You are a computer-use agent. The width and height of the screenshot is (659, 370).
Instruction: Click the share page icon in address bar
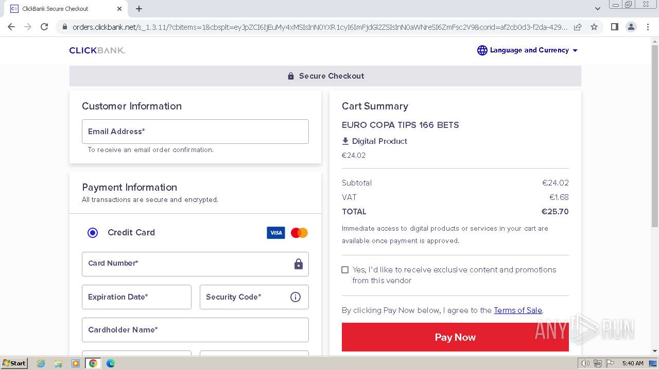(x=578, y=27)
